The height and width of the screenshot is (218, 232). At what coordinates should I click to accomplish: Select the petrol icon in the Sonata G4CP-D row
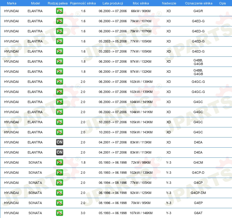point(59,172)
